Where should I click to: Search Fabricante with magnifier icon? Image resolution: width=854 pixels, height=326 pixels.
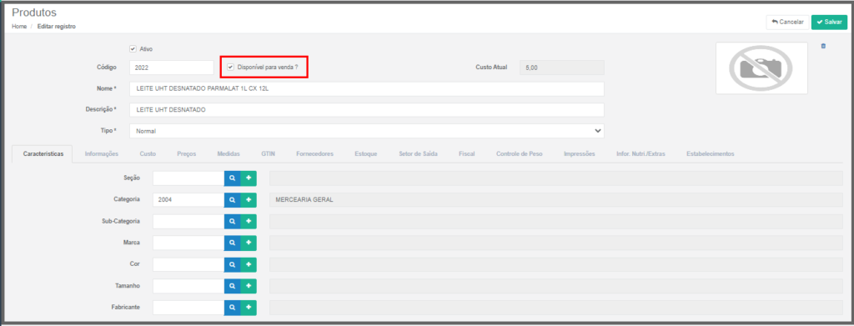[232, 308]
